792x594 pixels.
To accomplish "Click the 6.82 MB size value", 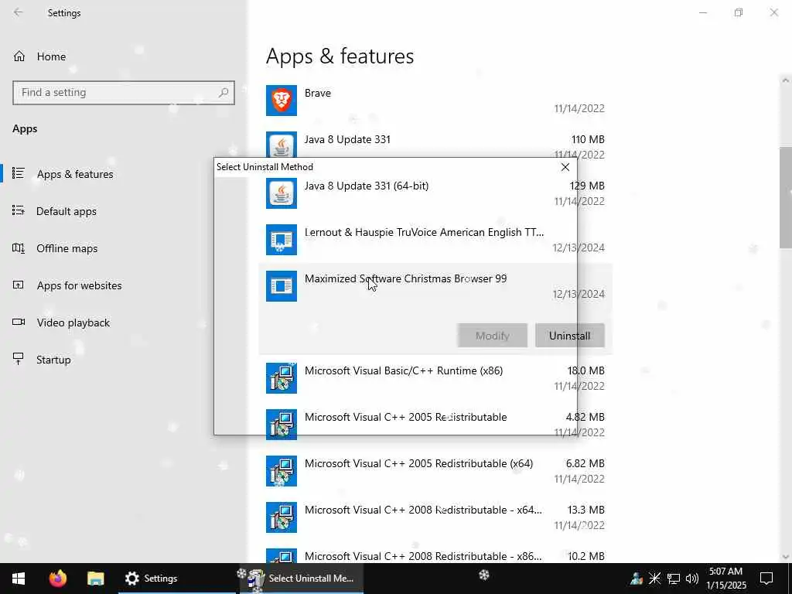I will 585,464.
